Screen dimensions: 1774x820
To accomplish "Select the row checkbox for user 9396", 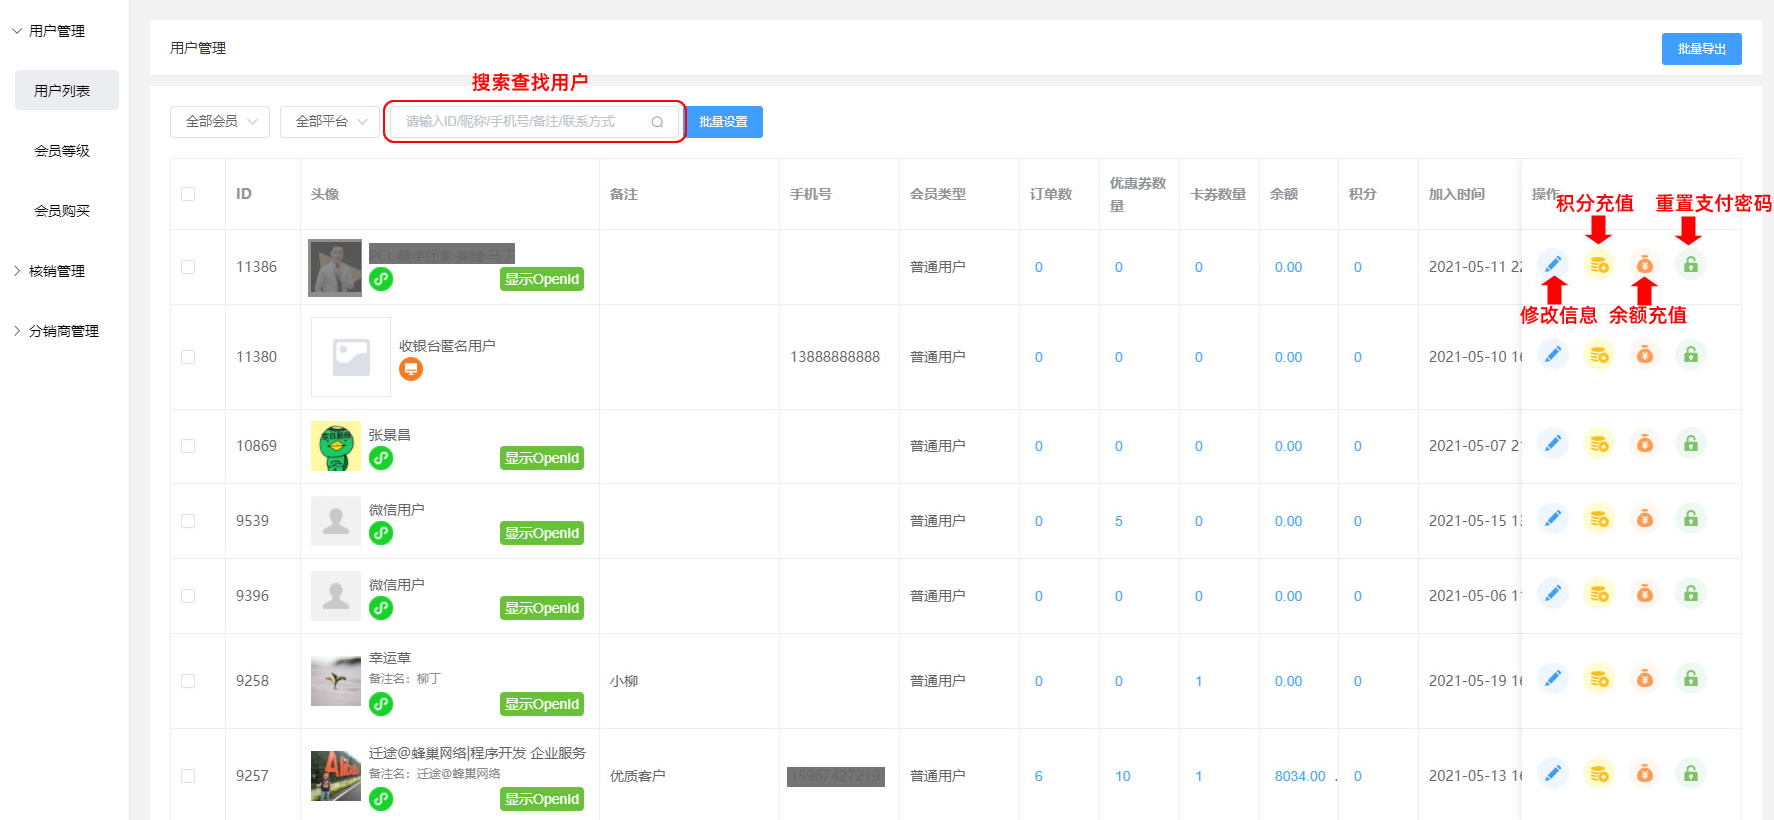I will (188, 596).
